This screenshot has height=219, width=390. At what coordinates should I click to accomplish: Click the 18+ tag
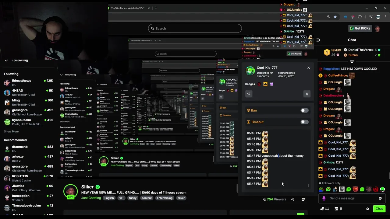(x=121, y=198)
